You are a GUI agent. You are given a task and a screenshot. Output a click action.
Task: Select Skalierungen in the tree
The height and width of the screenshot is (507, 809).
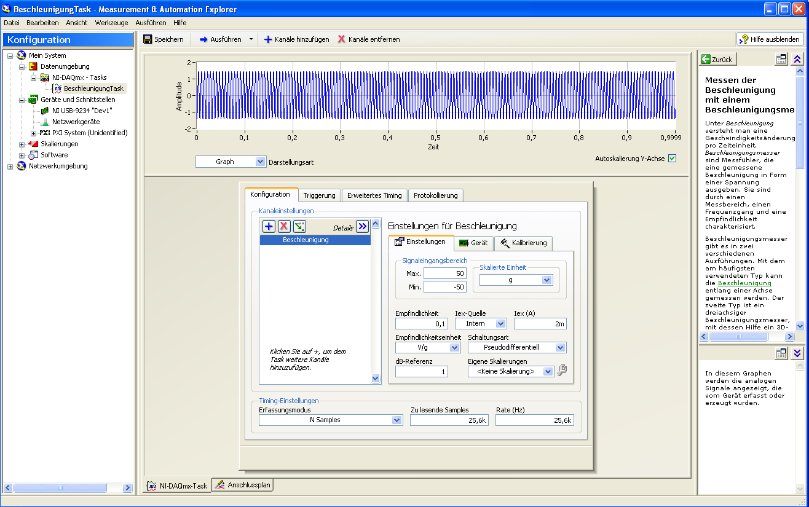tap(59, 144)
